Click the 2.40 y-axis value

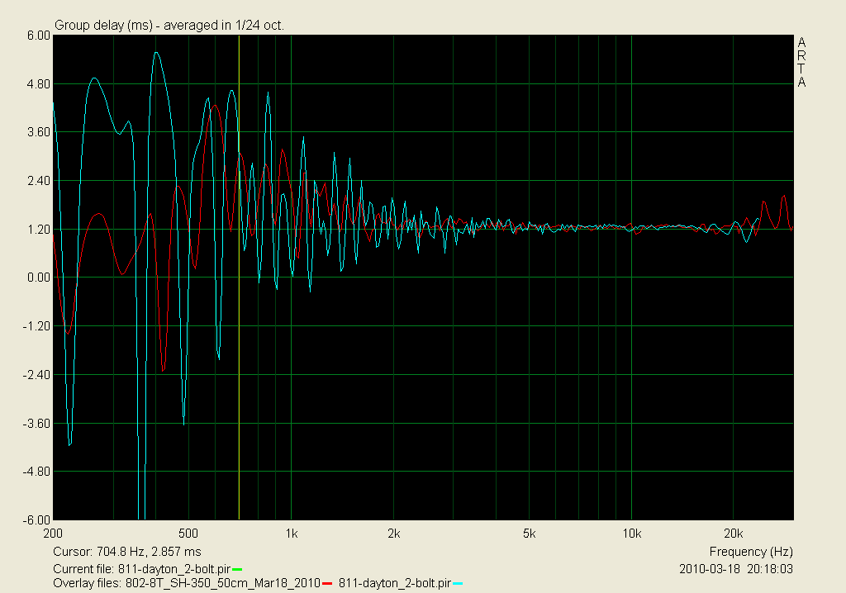pos(38,181)
